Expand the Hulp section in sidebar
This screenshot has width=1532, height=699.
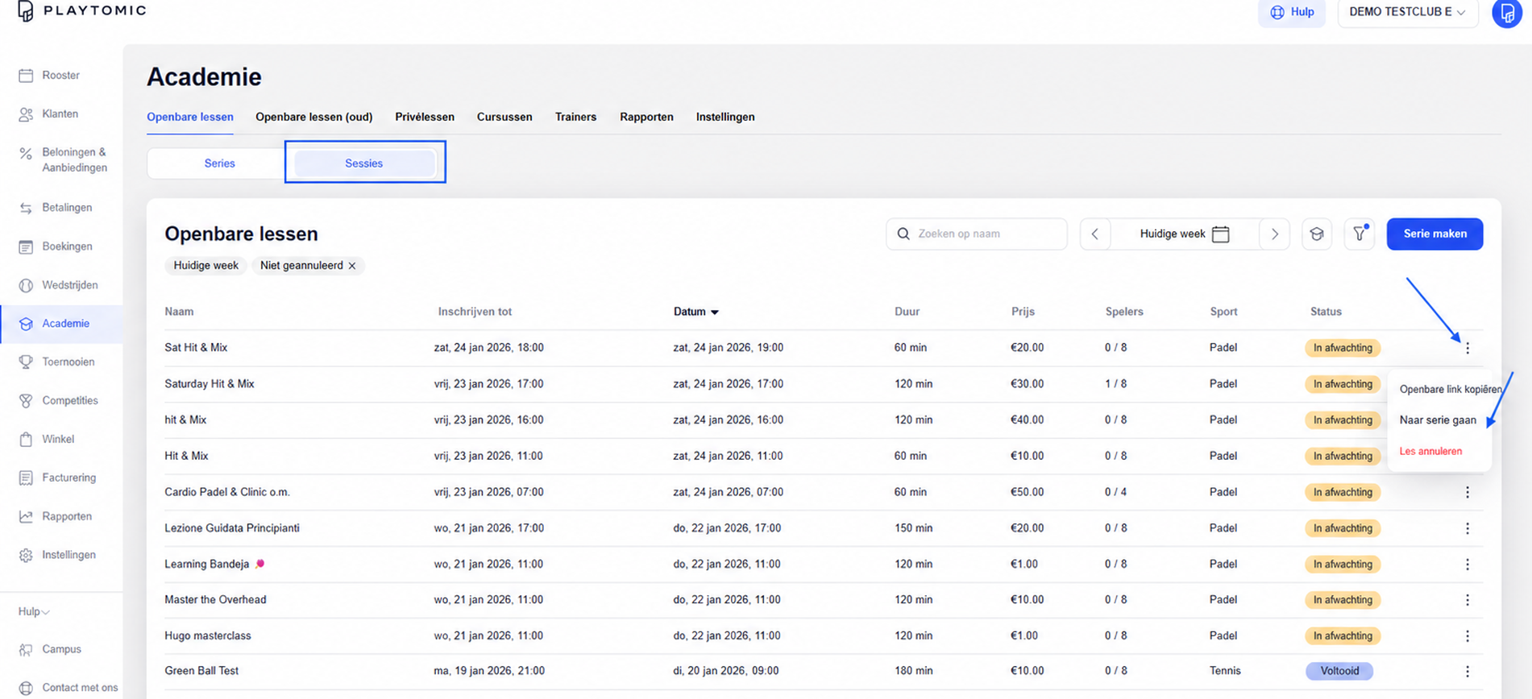click(34, 612)
